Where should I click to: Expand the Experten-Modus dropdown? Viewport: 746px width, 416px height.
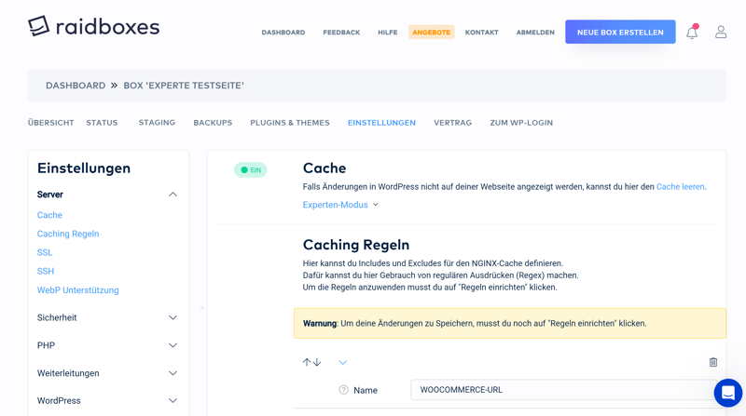tap(340, 205)
